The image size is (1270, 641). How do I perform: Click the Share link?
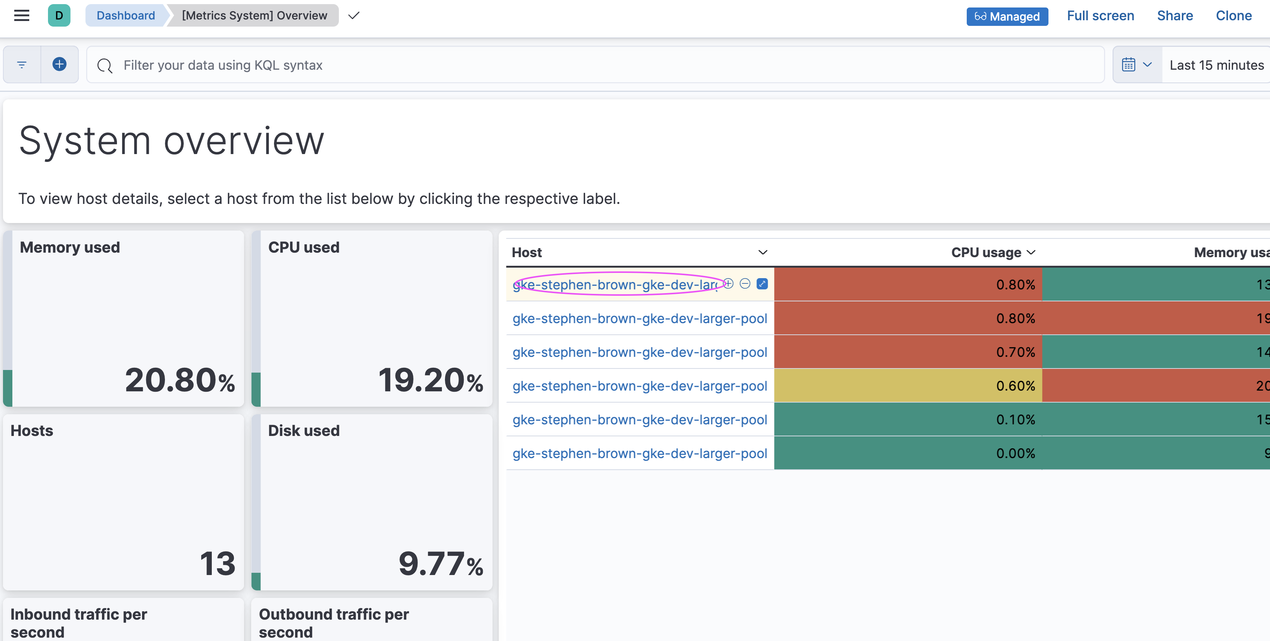coord(1174,16)
